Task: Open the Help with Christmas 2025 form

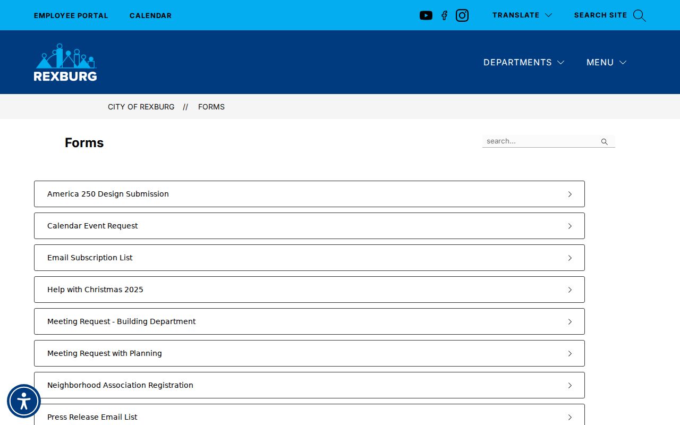Action: click(309, 290)
